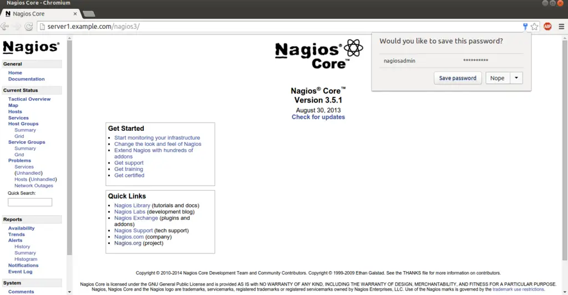Open Get support link

pos(129,163)
